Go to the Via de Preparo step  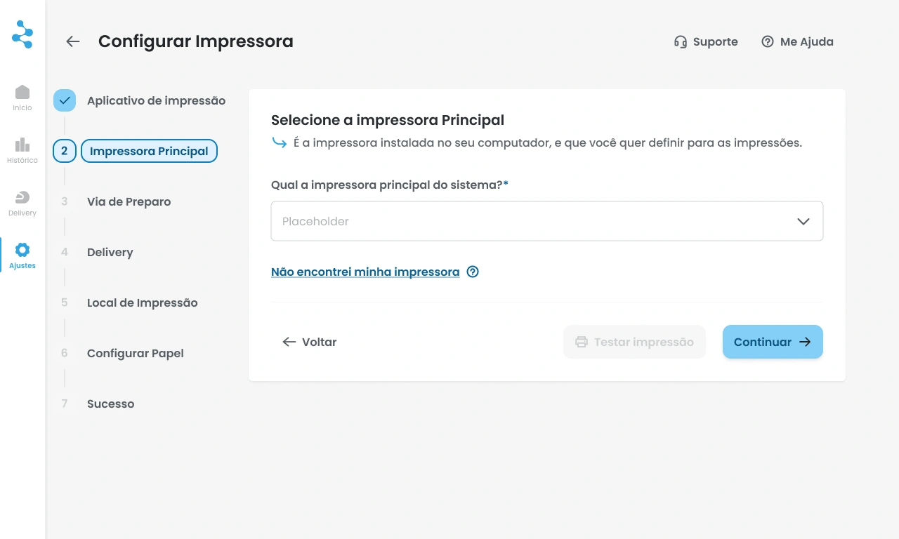[x=129, y=201]
